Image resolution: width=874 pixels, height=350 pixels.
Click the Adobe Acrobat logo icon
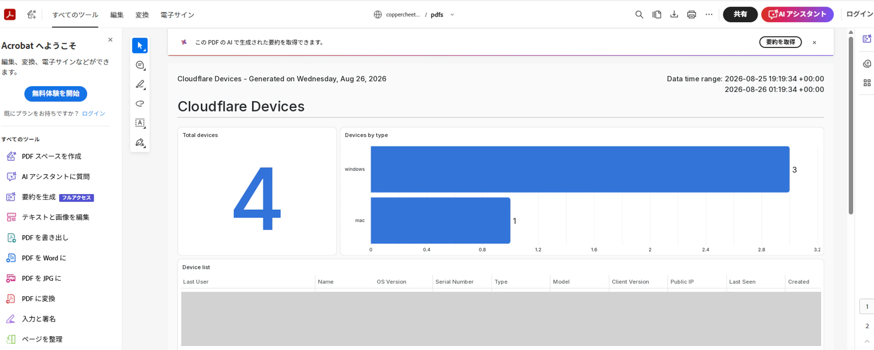pyautogui.click(x=10, y=14)
